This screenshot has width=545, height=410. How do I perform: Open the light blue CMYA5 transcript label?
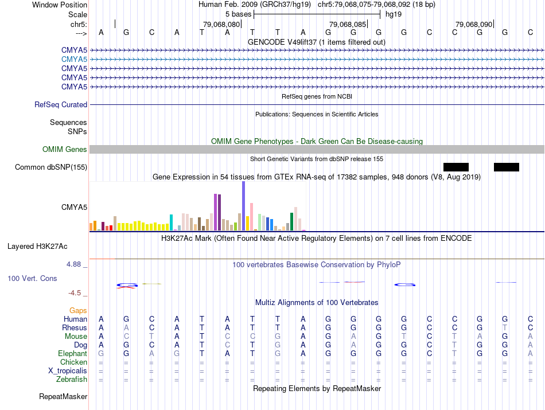(74, 59)
